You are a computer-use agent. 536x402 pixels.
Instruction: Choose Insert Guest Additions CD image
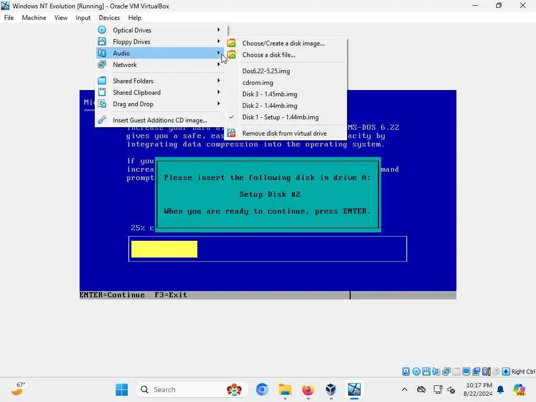(x=160, y=120)
